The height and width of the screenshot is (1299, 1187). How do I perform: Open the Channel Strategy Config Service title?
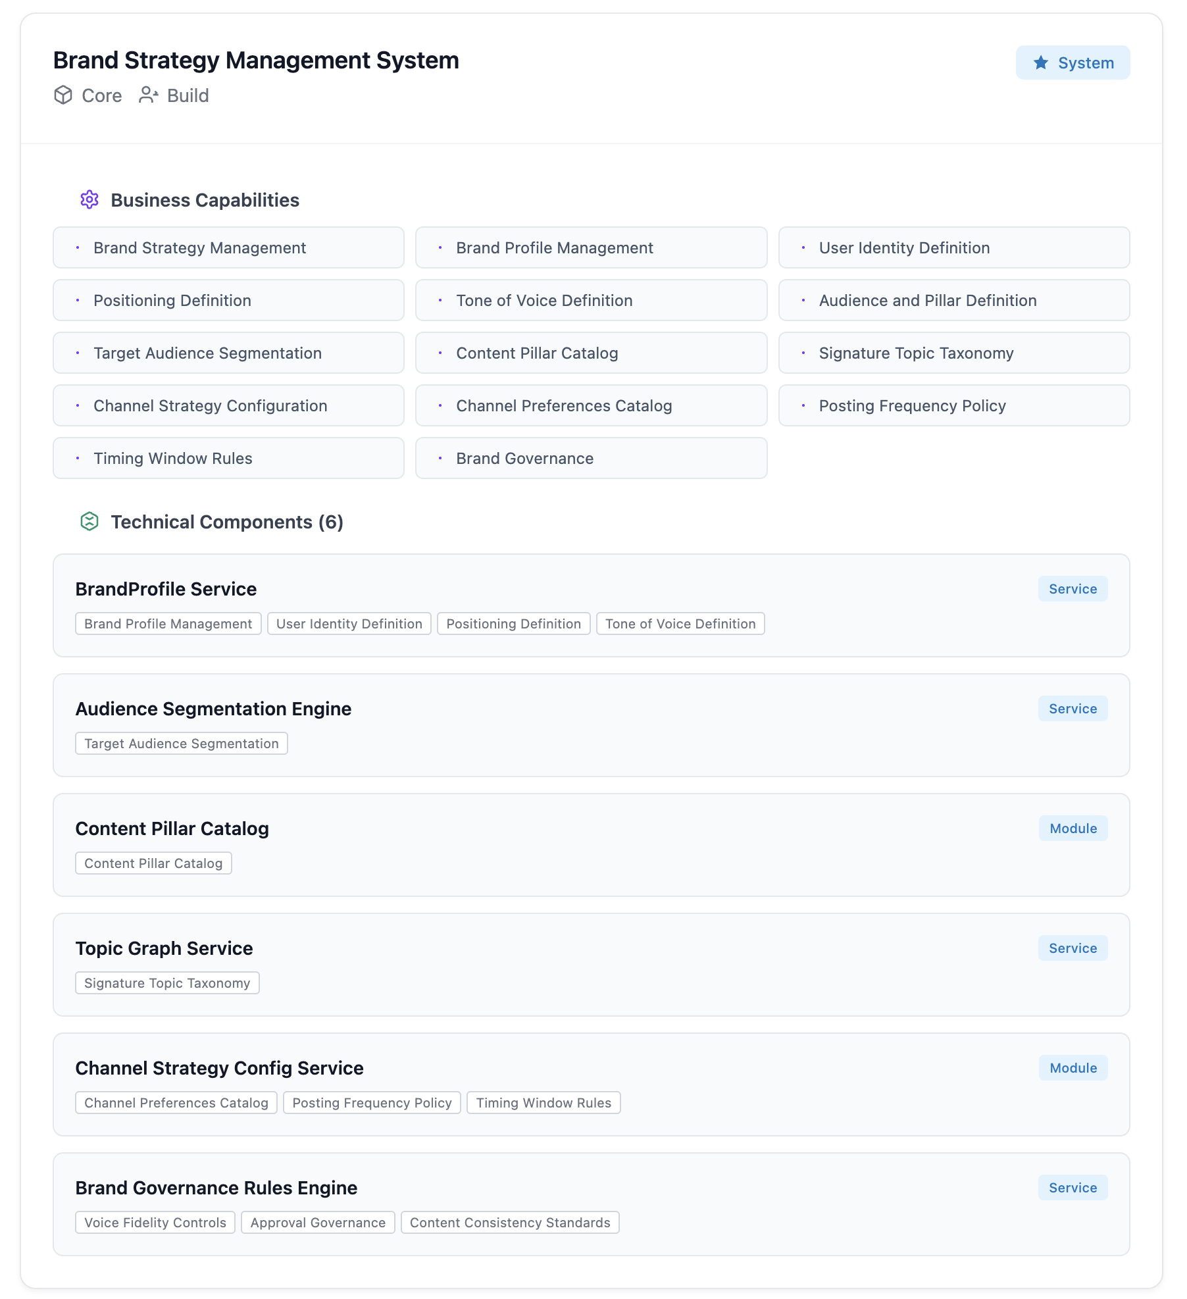(219, 1068)
